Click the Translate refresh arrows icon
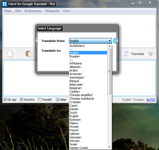Viewport: 159px width, 150px height. click(126, 54)
